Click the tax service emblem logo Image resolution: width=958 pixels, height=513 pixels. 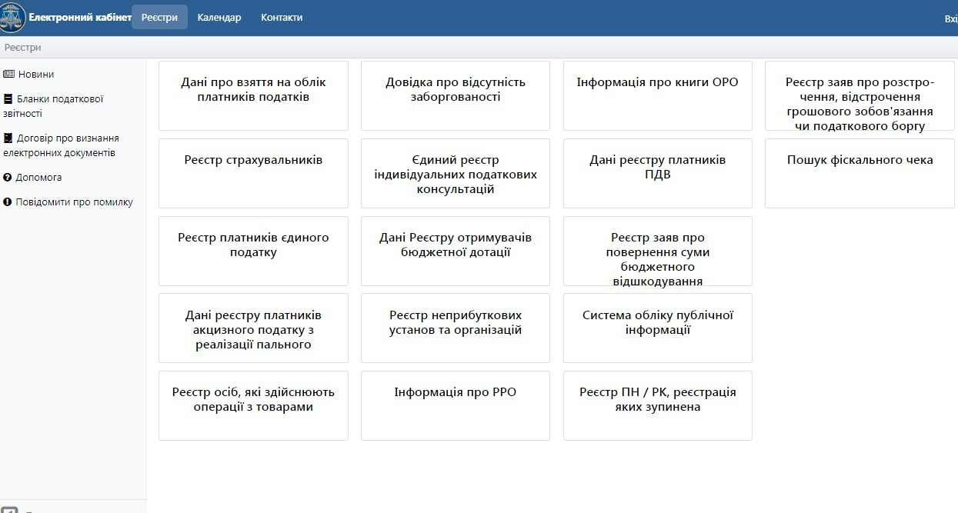(12, 18)
